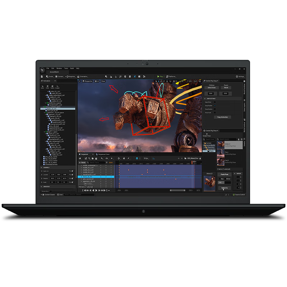Click the Paste Pose button
The width and height of the screenshot is (287, 287).
coord(225,174)
